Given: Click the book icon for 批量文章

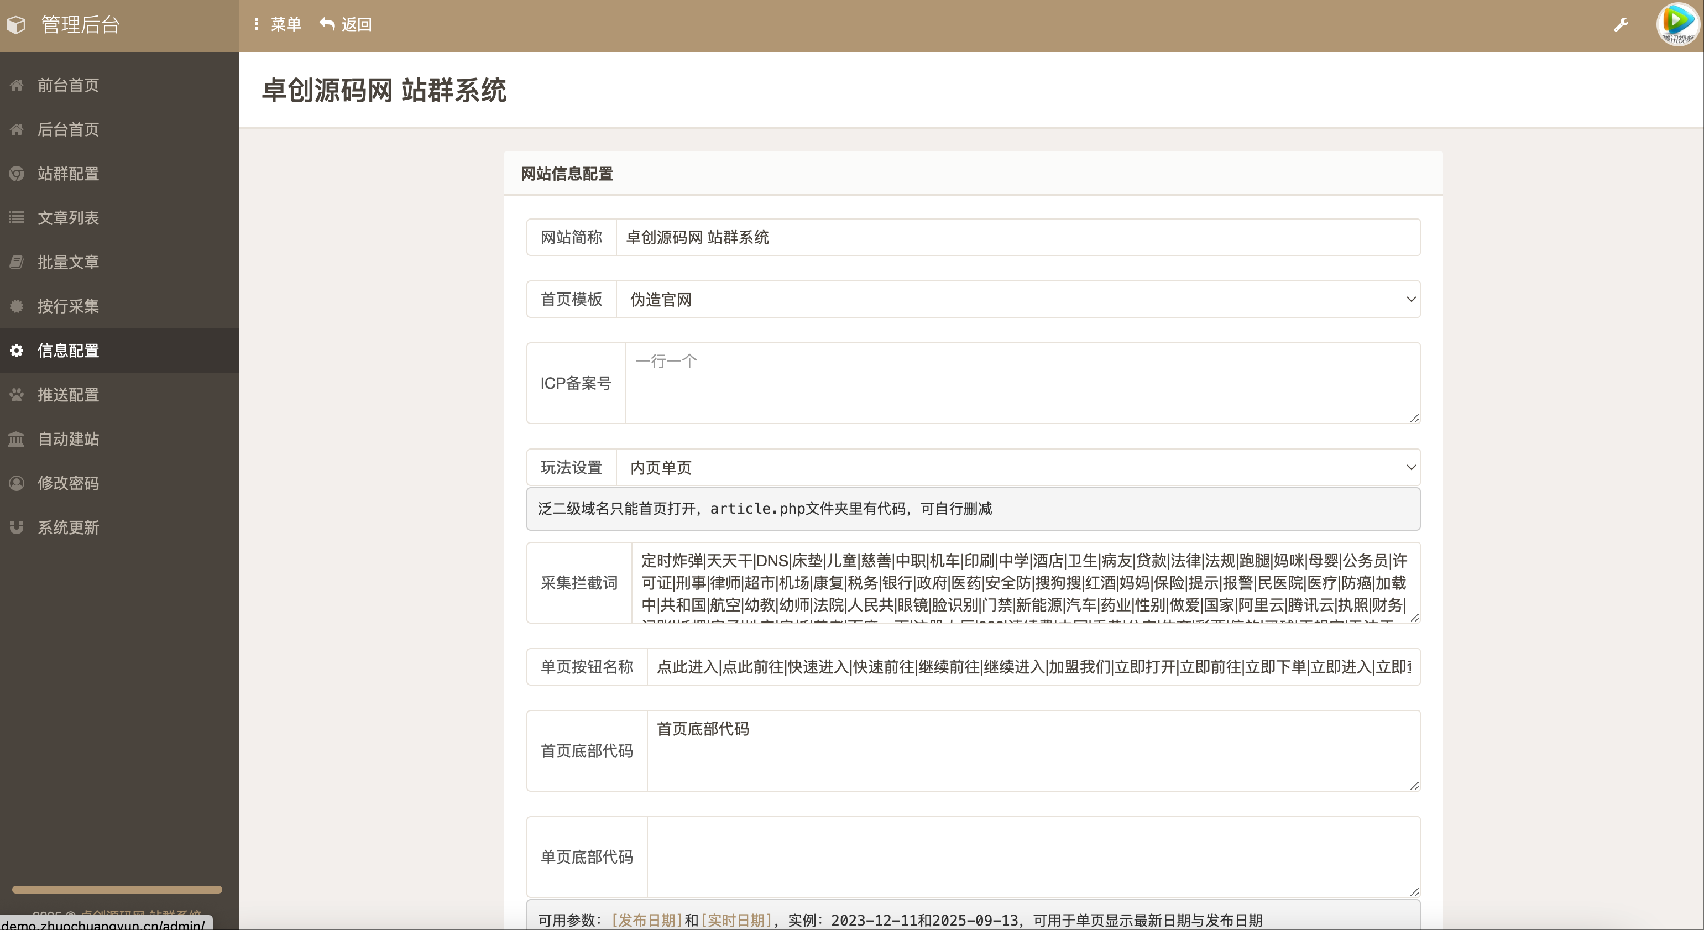Looking at the screenshot, I should tap(17, 262).
